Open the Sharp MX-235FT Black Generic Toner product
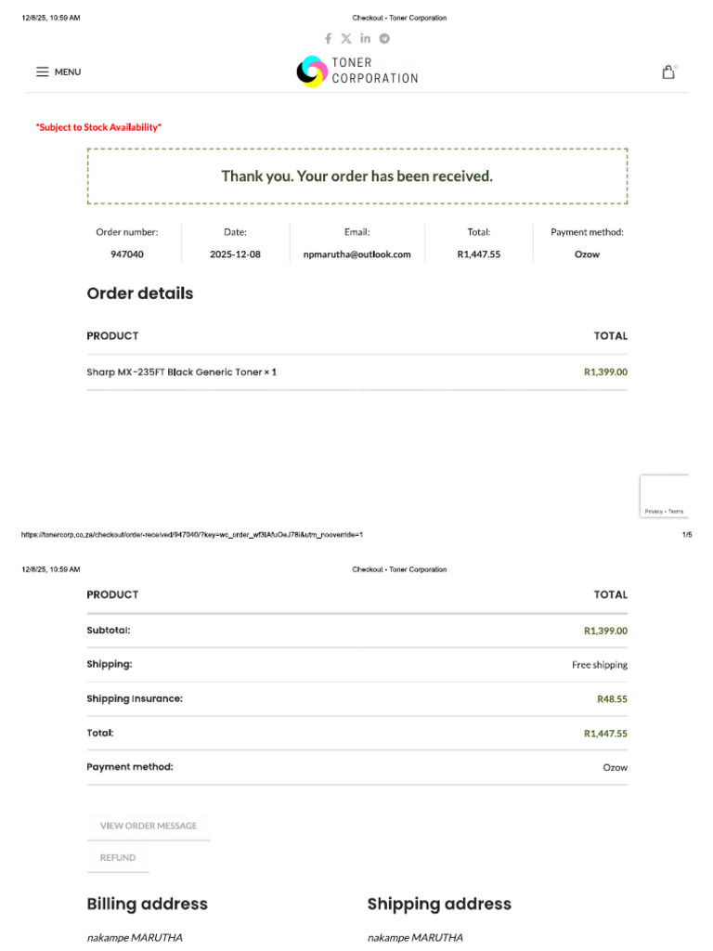Viewport: 713px width, 951px height. [175, 371]
